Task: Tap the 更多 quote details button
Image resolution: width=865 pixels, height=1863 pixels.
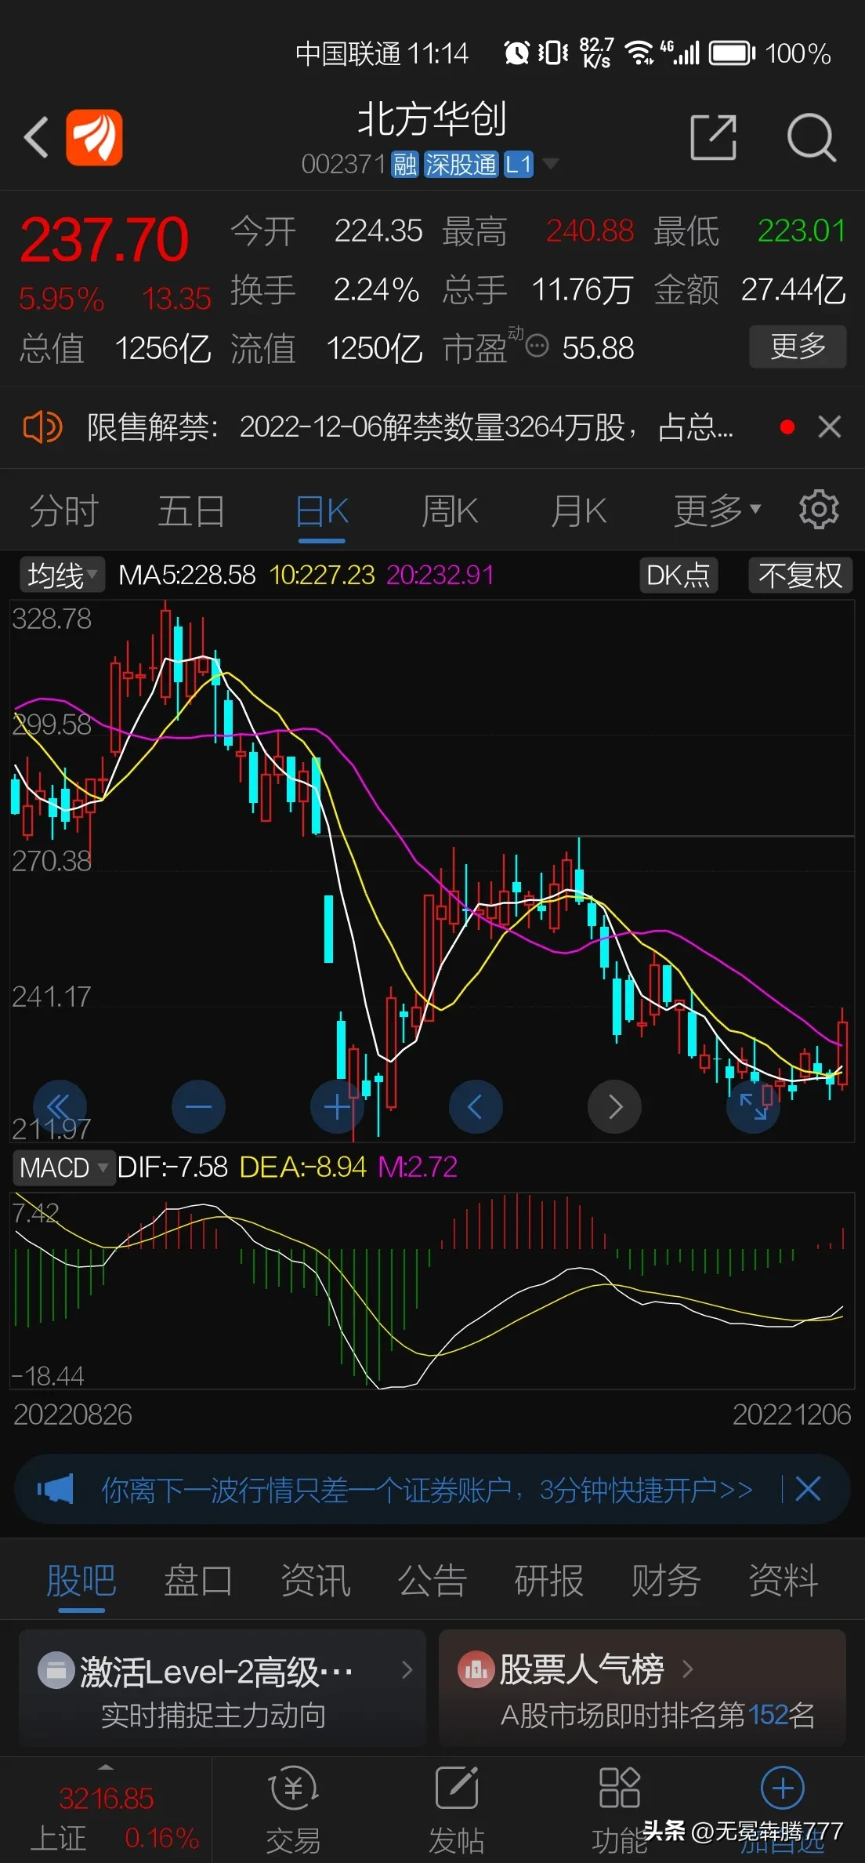Action: [798, 346]
